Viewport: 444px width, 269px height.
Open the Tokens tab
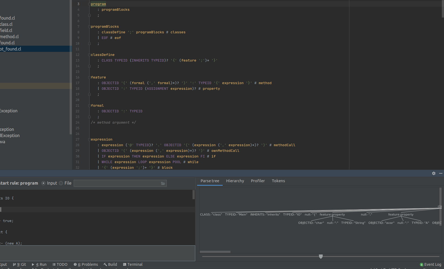click(278, 181)
